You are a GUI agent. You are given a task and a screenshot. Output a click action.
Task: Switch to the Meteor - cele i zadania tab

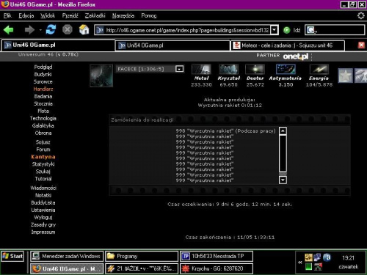click(x=288, y=45)
